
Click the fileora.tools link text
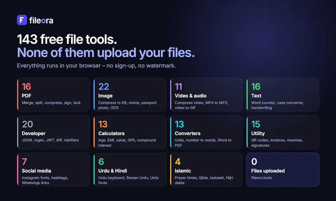[x=261, y=178]
